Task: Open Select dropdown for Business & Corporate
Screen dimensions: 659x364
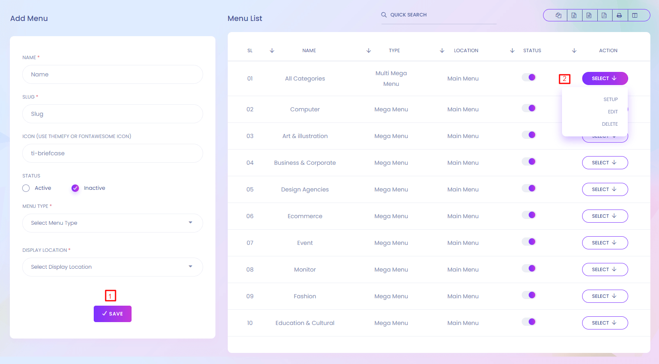Action: coord(605,163)
